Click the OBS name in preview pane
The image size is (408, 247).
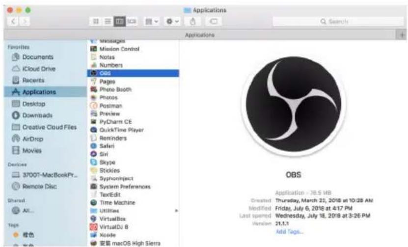293,174
